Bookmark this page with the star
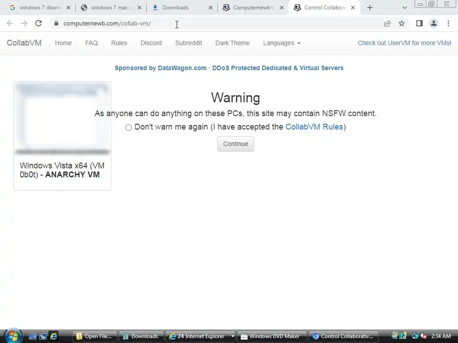Screen dimensions: 458x343 (402, 23)
